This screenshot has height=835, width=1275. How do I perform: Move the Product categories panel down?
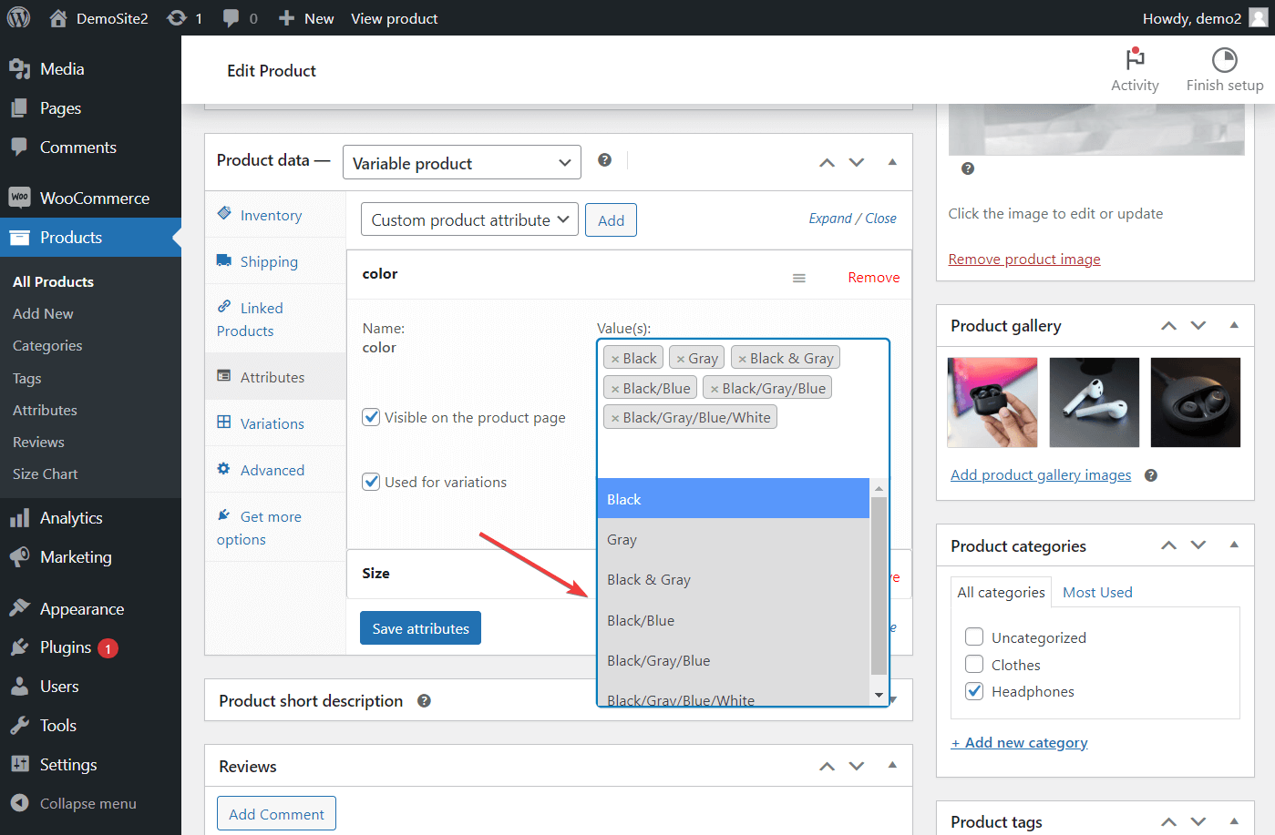click(x=1198, y=545)
